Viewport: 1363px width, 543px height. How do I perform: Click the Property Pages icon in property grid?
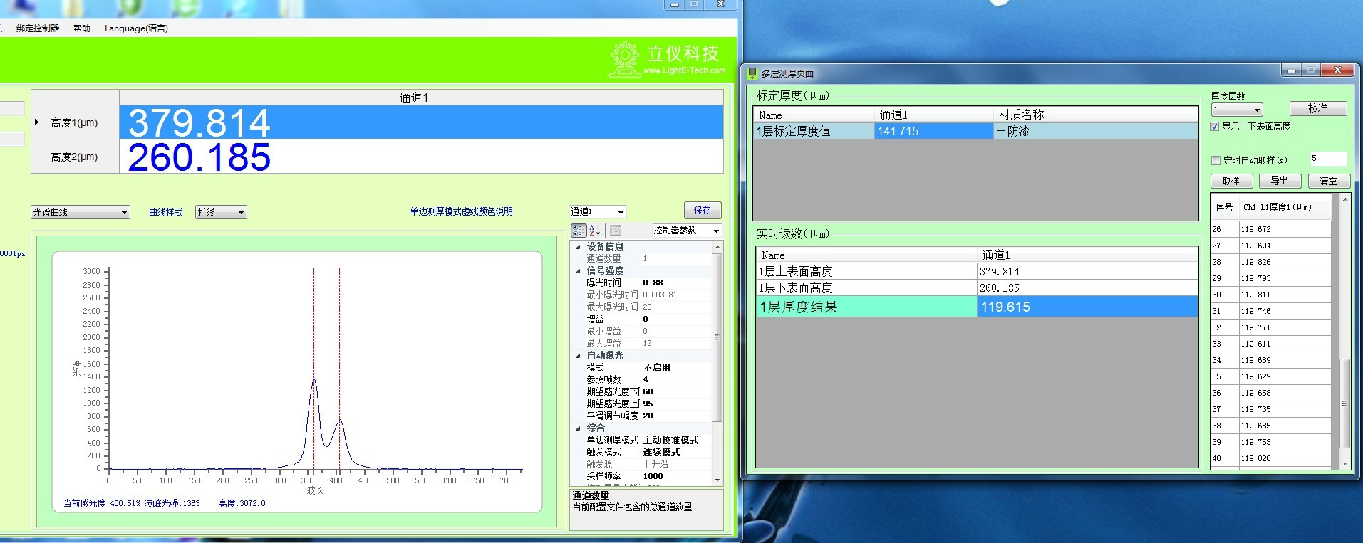pyautogui.click(x=616, y=231)
